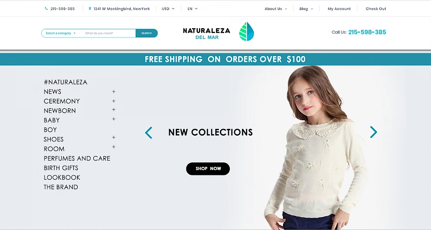Open the EN language dropdown
The image size is (431, 230).
tap(193, 9)
